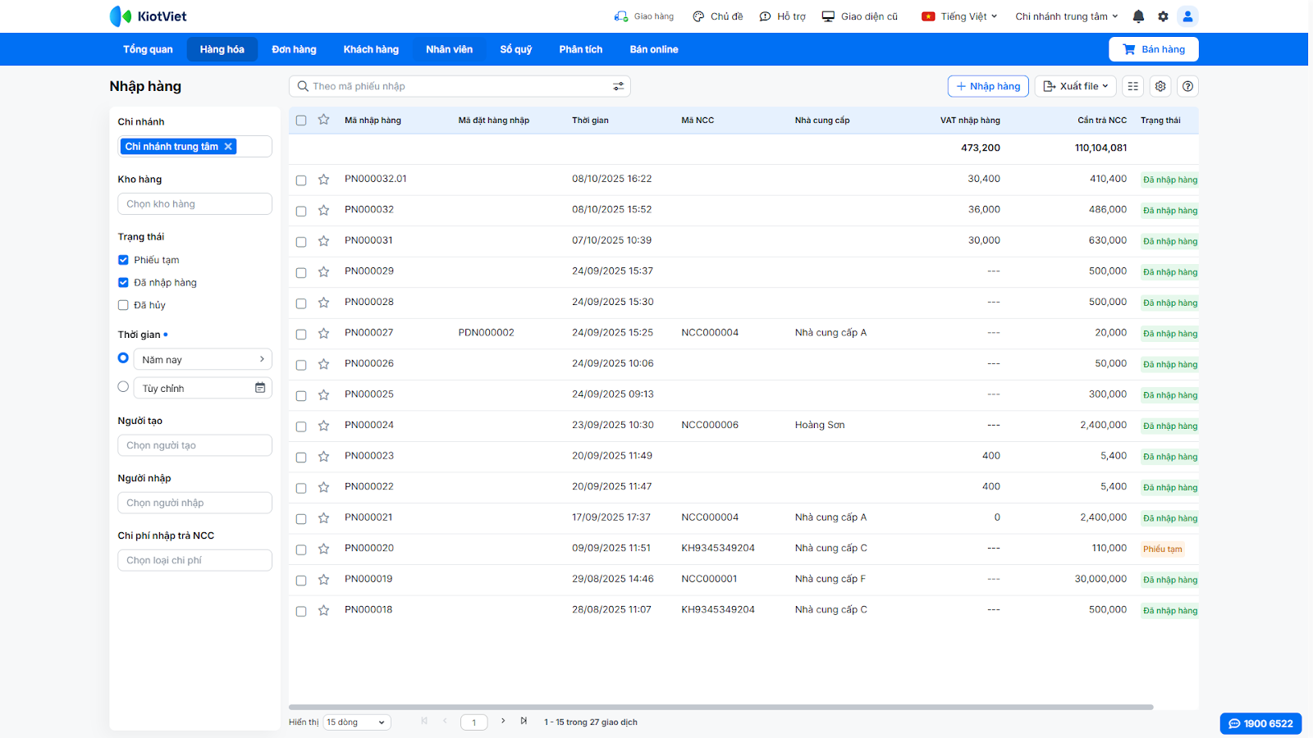Open the 15 dòng rows-per-page dropdown
1313x738 pixels.
pyautogui.click(x=357, y=722)
